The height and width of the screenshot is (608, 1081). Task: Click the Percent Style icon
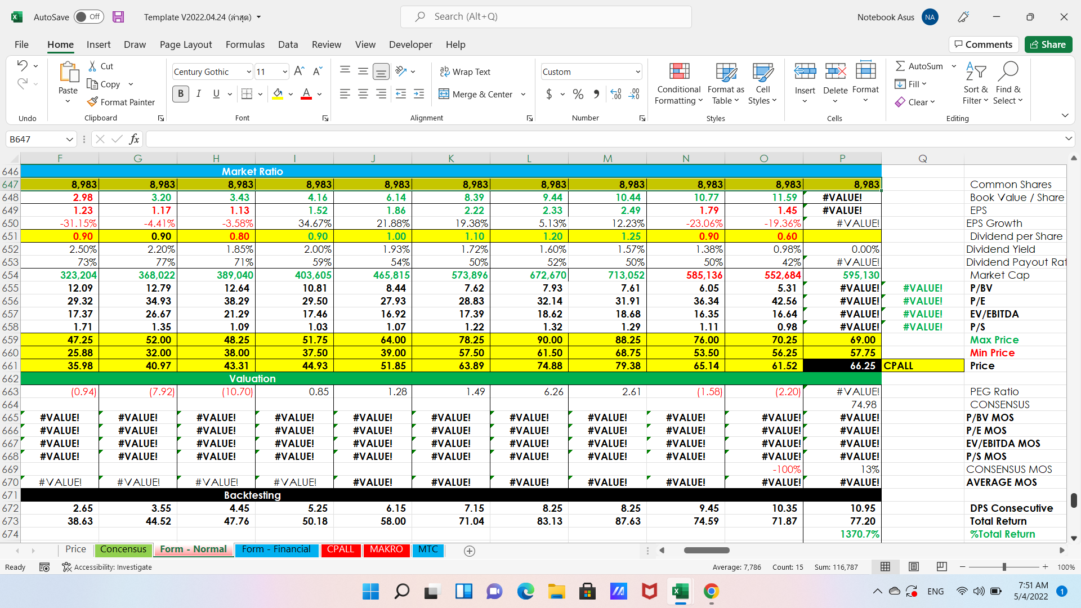pos(578,94)
